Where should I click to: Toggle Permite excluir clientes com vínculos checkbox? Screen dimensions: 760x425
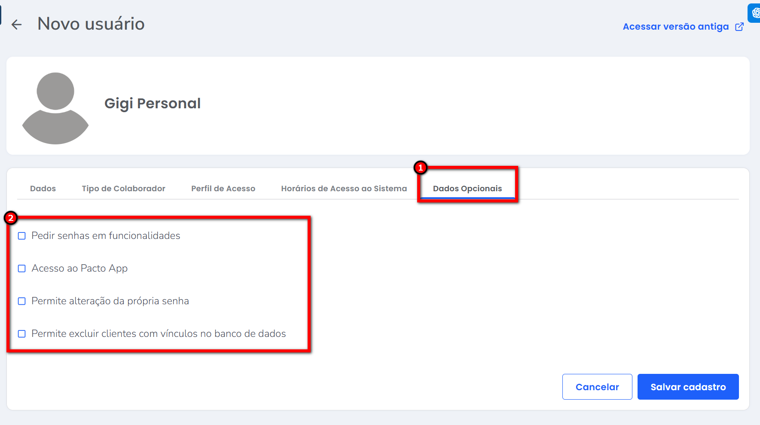(x=22, y=334)
